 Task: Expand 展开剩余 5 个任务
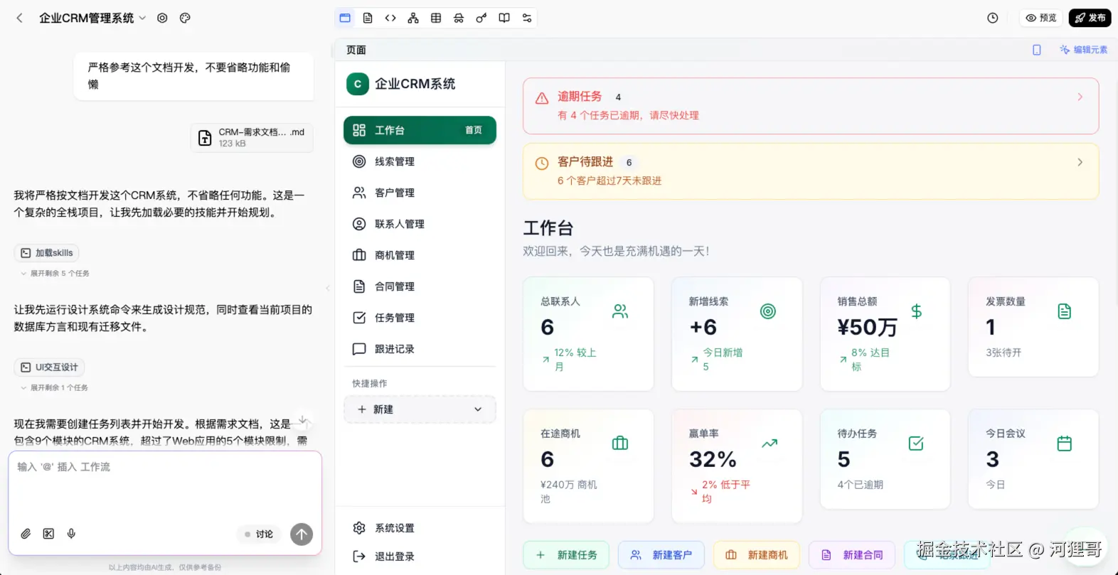click(55, 274)
